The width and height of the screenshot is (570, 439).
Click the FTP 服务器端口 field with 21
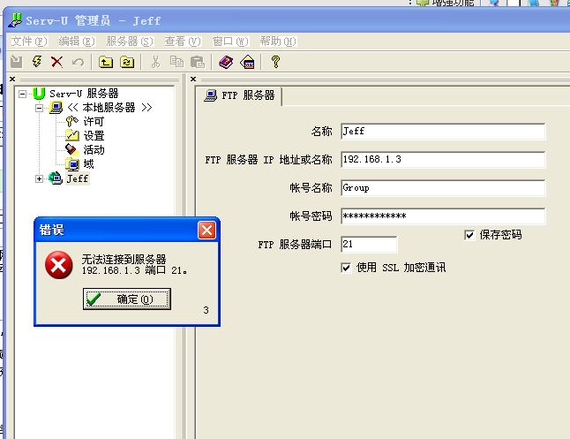point(369,245)
